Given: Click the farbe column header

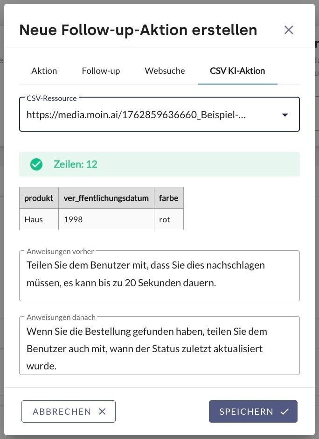Looking at the screenshot, I should coord(168,198).
